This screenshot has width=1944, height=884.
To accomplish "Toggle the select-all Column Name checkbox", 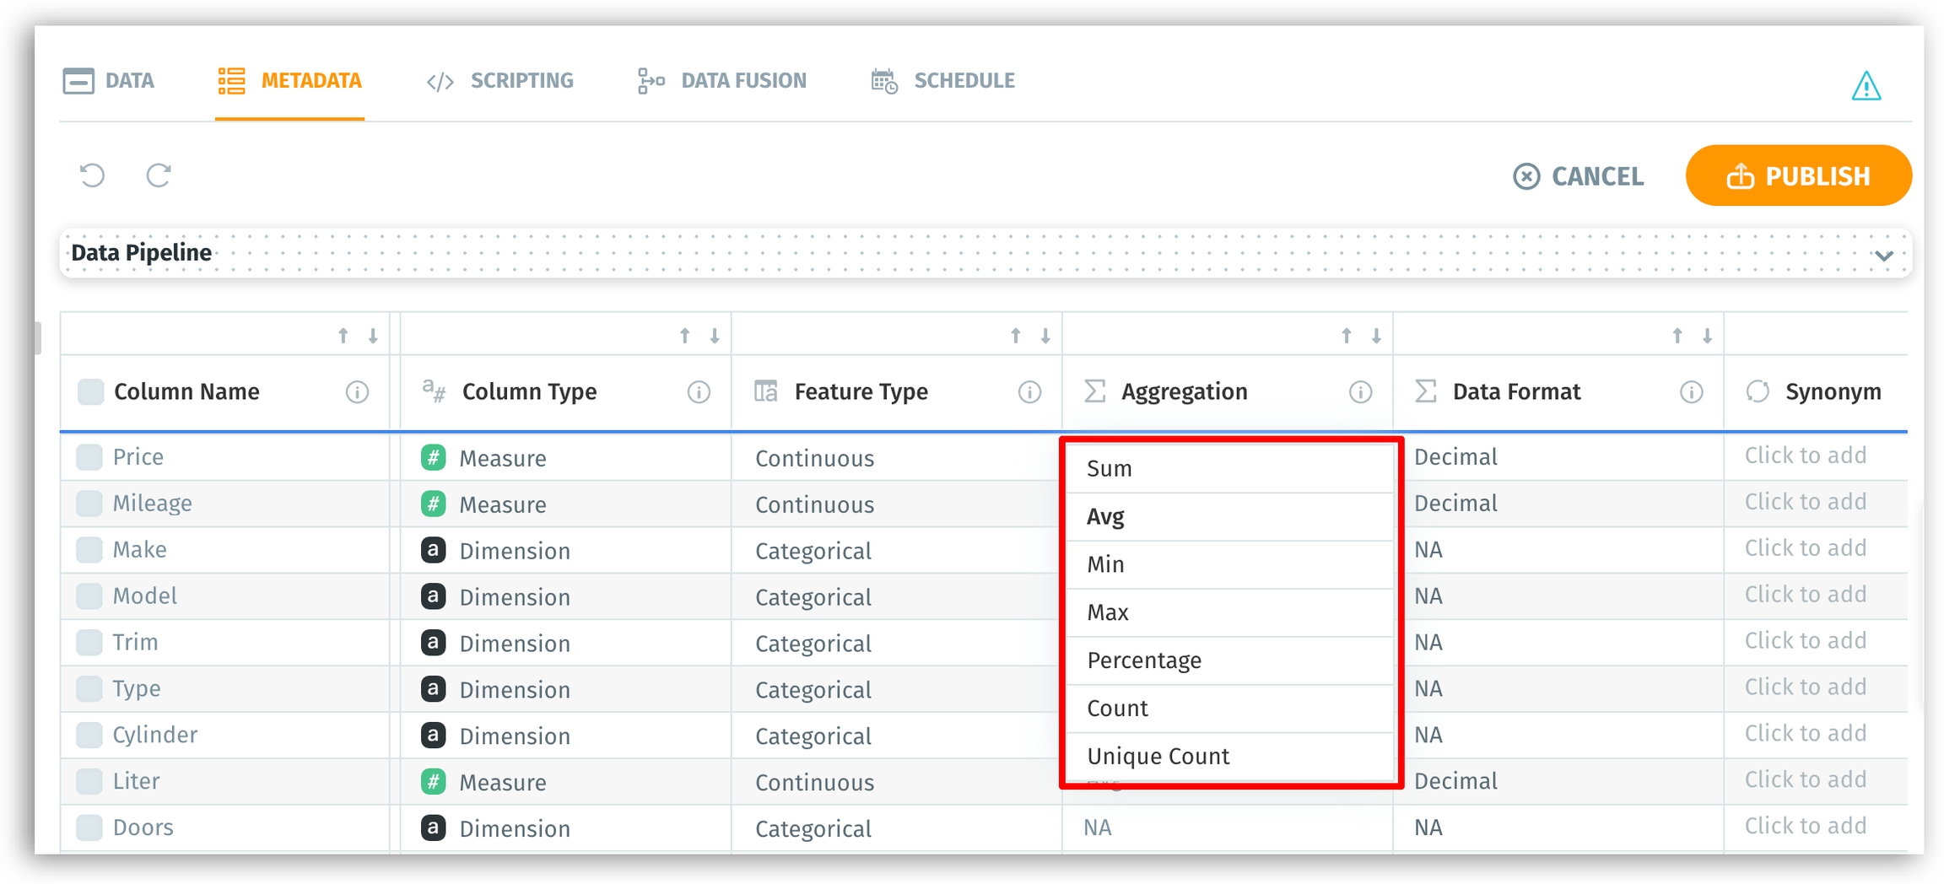I will 90,392.
